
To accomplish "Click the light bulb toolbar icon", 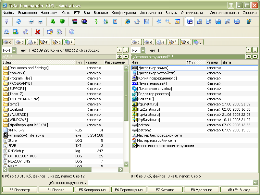I will pyautogui.click(x=6, y=21).
